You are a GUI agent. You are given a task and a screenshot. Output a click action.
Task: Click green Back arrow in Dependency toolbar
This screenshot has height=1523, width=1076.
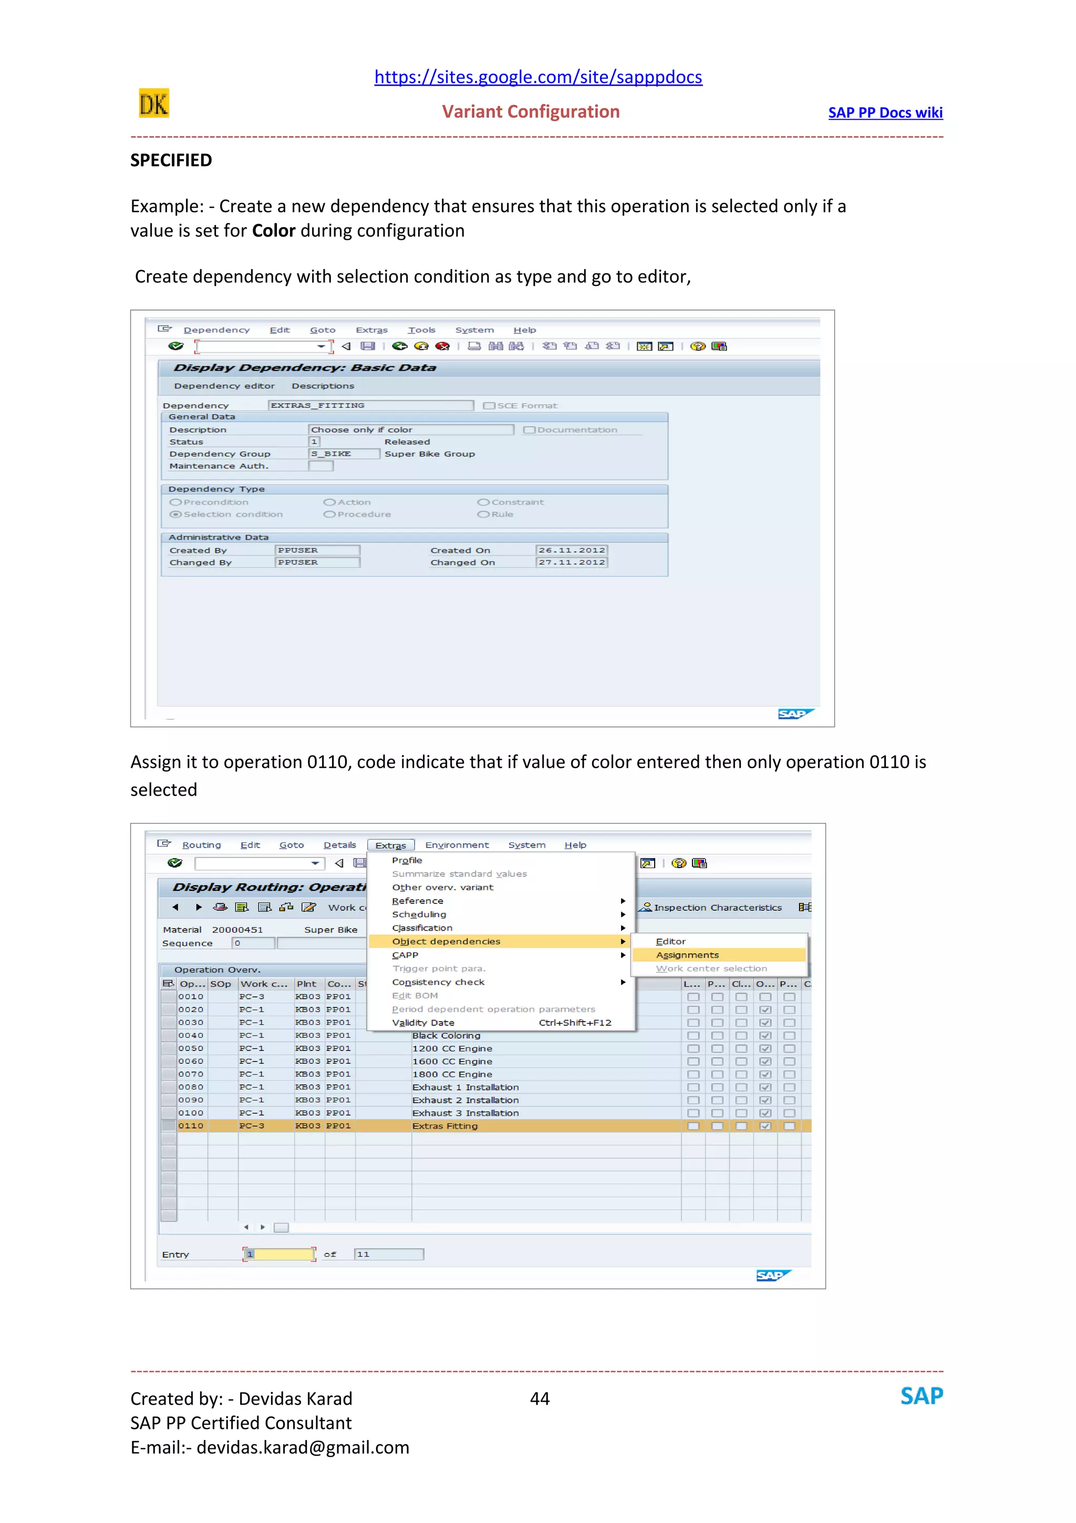pyautogui.click(x=400, y=346)
